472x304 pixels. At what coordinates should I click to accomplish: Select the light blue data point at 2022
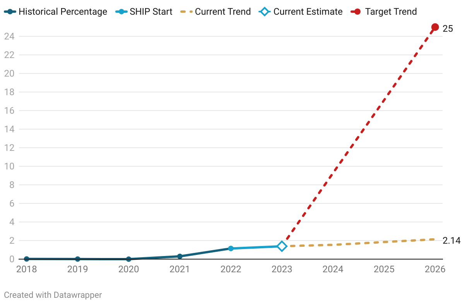[x=231, y=248]
